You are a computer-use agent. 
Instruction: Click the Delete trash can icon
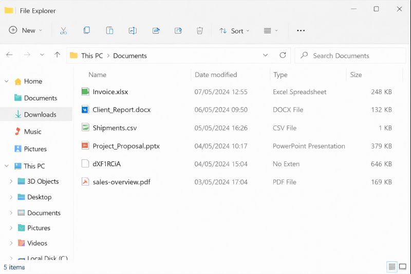[x=200, y=31]
